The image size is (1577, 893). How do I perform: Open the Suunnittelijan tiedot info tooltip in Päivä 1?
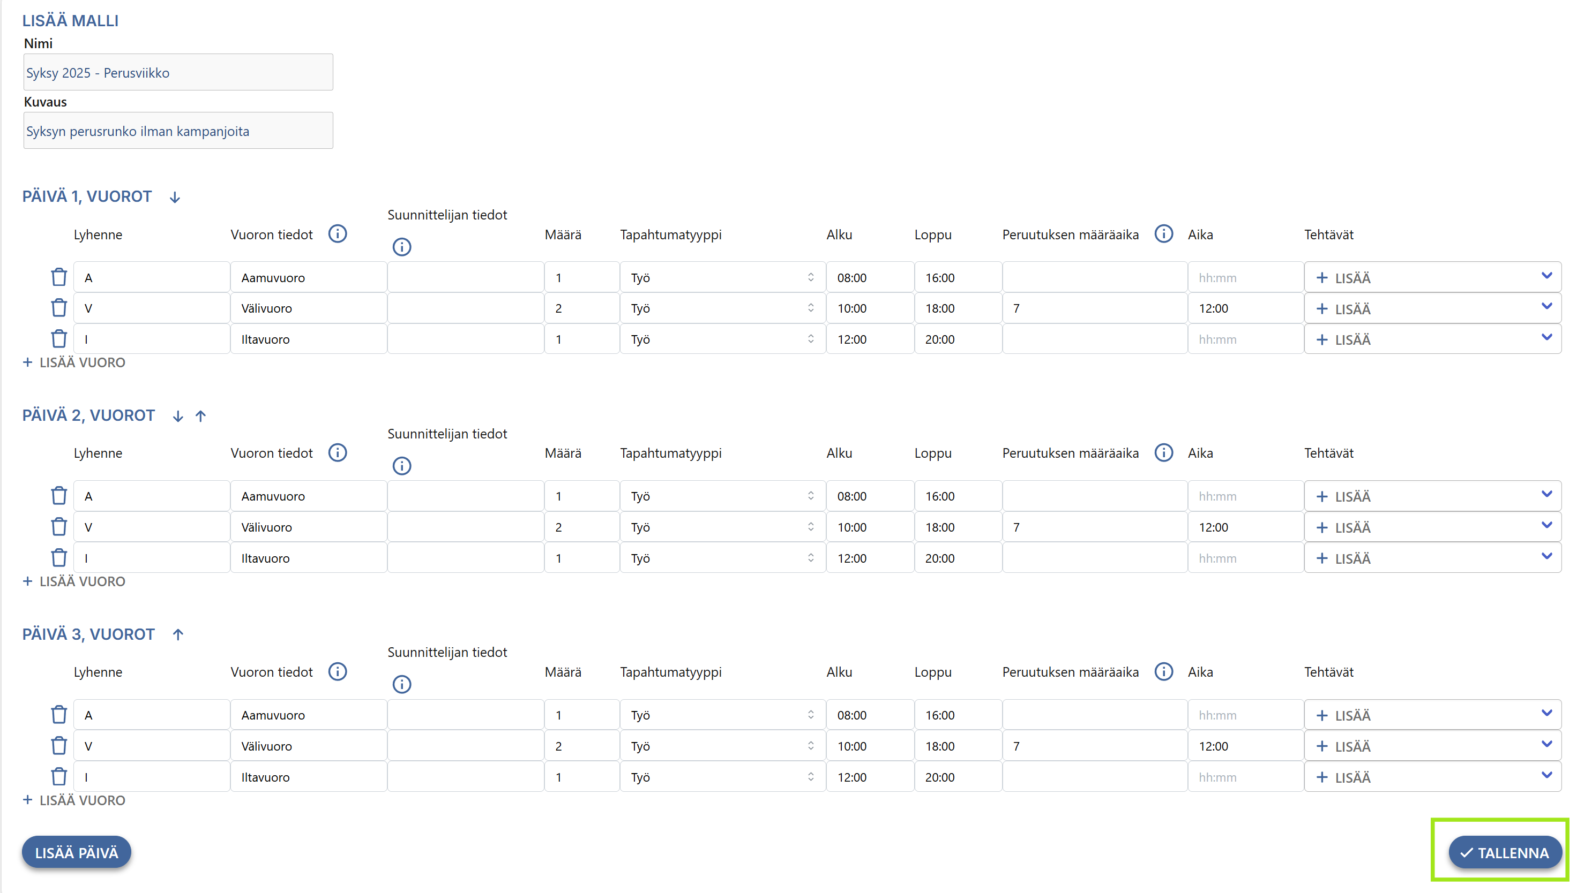(x=402, y=247)
